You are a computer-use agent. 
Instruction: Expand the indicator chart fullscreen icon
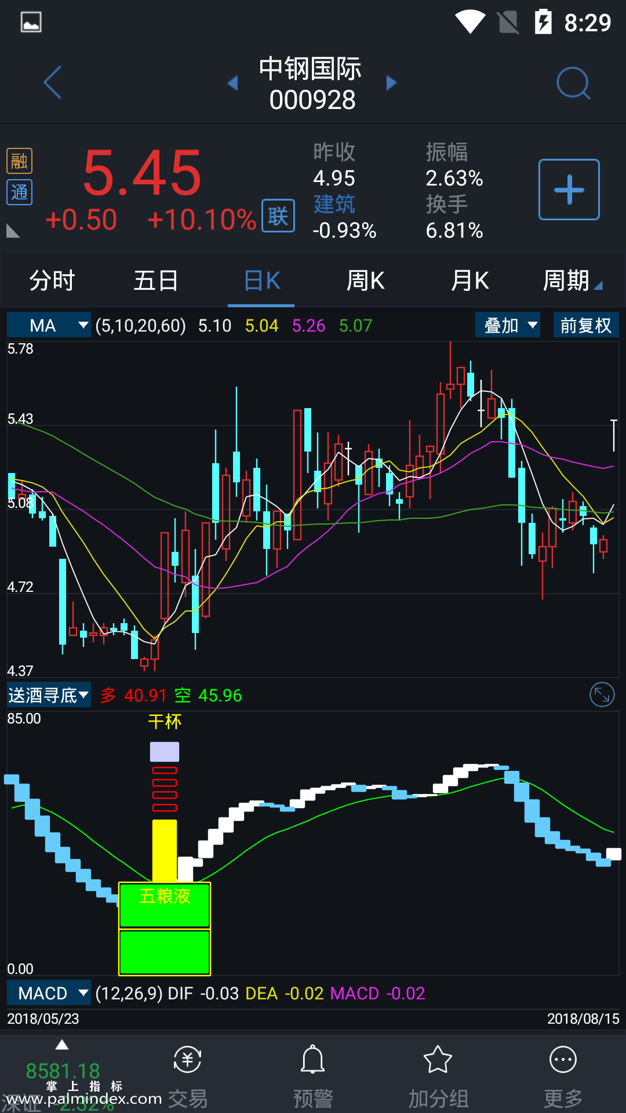pos(602,694)
